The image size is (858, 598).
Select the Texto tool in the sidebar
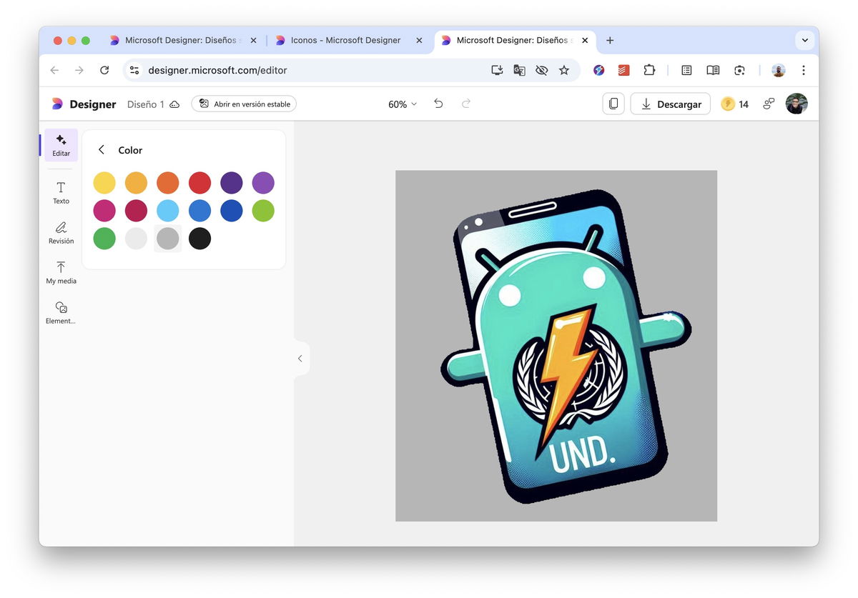pyautogui.click(x=61, y=191)
